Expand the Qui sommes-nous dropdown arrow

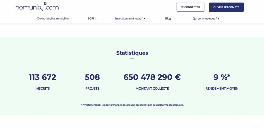[x=219, y=19]
